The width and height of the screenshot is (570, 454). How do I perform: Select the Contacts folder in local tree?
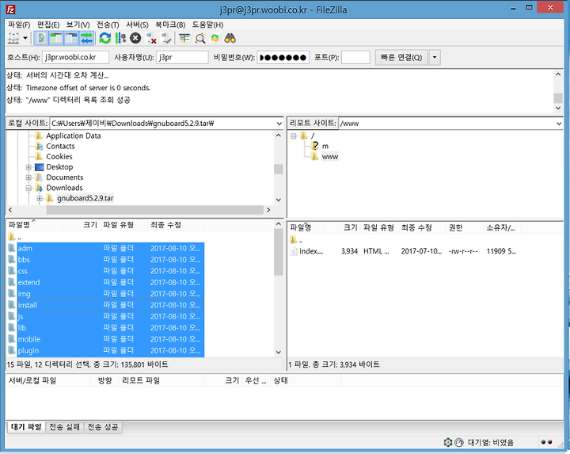pyautogui.click(x=60, y=147)
